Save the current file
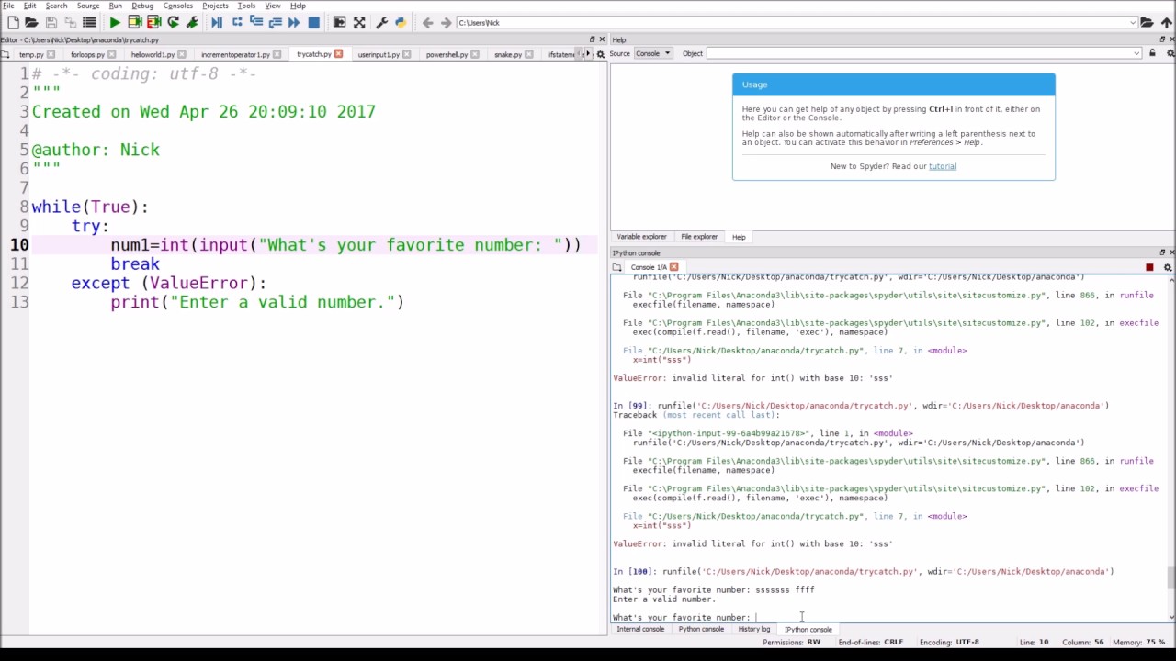This screenshot has width=1176, height=661. click(51, 22)
